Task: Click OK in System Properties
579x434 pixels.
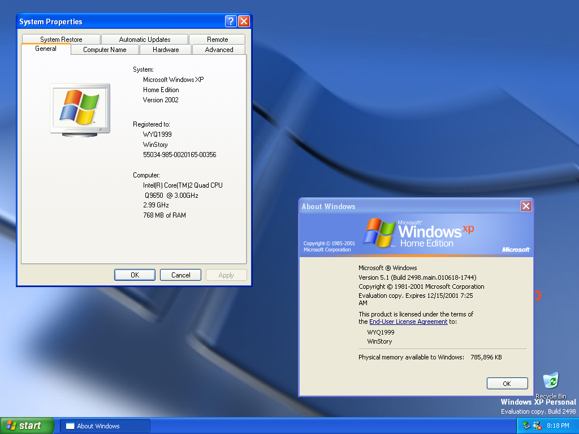Action: click(135, 275)
